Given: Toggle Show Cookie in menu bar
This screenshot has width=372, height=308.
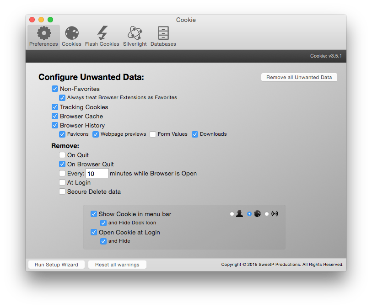Looking at the screenshot, I should pyautogui.click(x=94, y=214).
